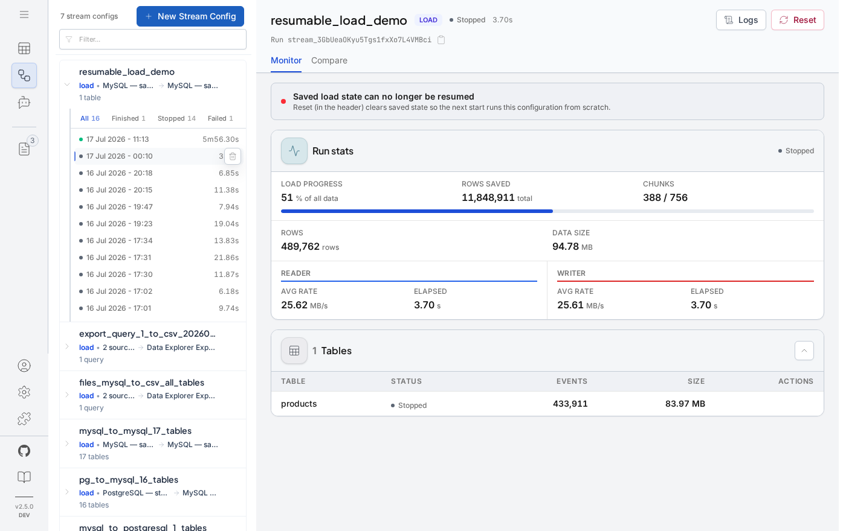Create a New Stream Config
This screenshot has height=531, width=846.
pyautogui.click(x=190, y=16)
